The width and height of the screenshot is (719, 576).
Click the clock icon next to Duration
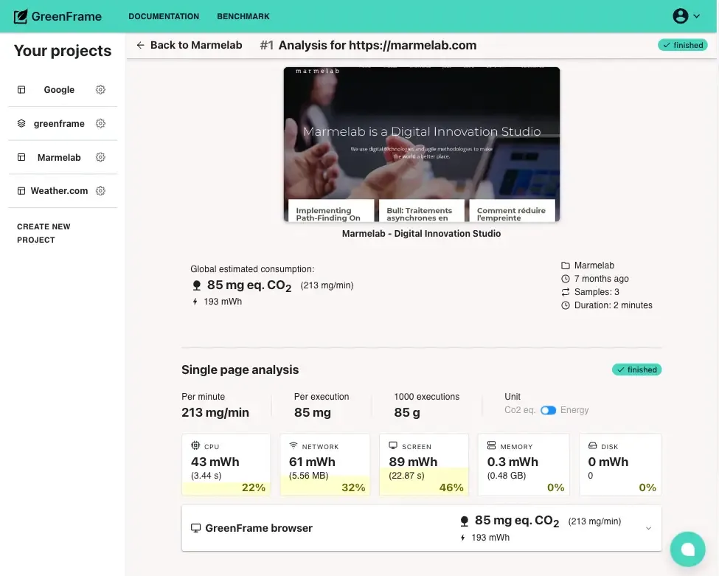[566, 305]
